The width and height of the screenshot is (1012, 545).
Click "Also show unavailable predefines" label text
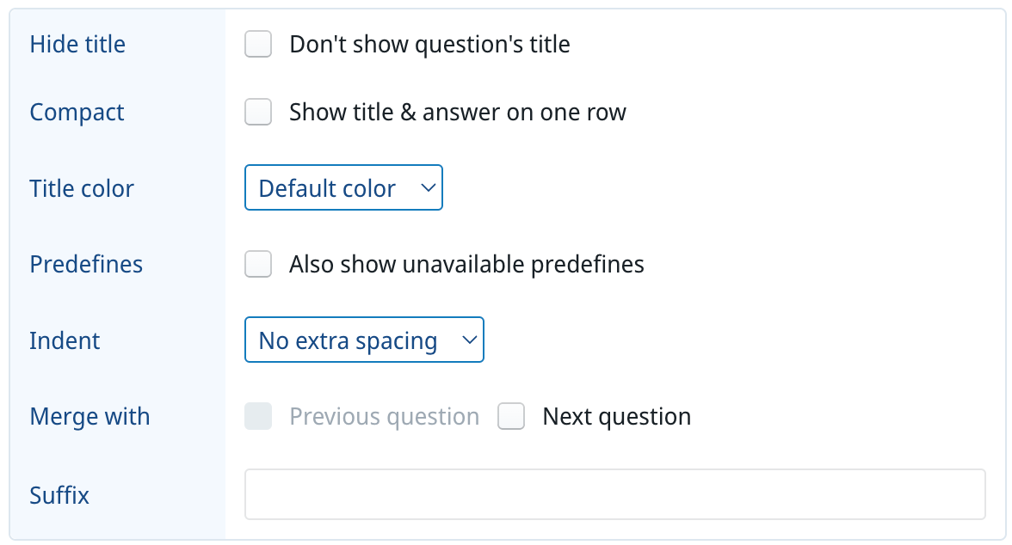(466, 264)
